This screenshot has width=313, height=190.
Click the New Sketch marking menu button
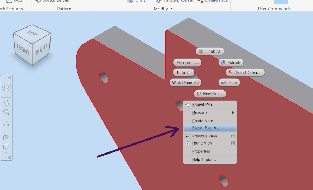pos(210,94)
